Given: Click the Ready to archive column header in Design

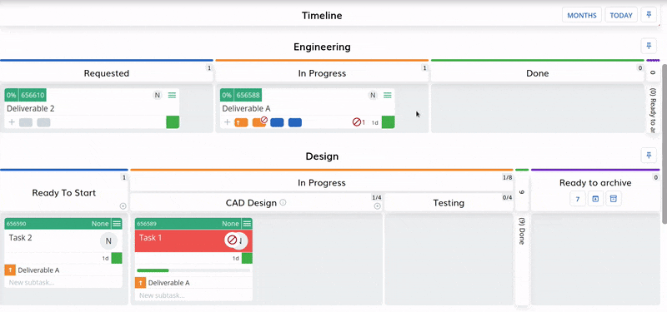Looking at the screenshot, I should [595, 182].
